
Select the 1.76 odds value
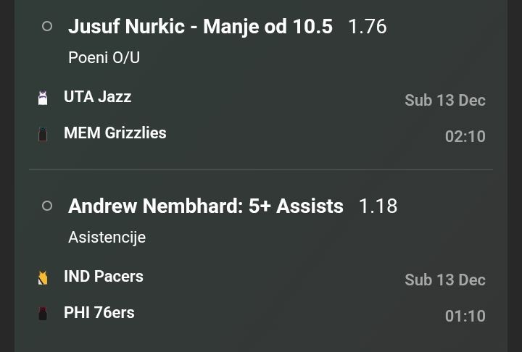coord(368,27)
